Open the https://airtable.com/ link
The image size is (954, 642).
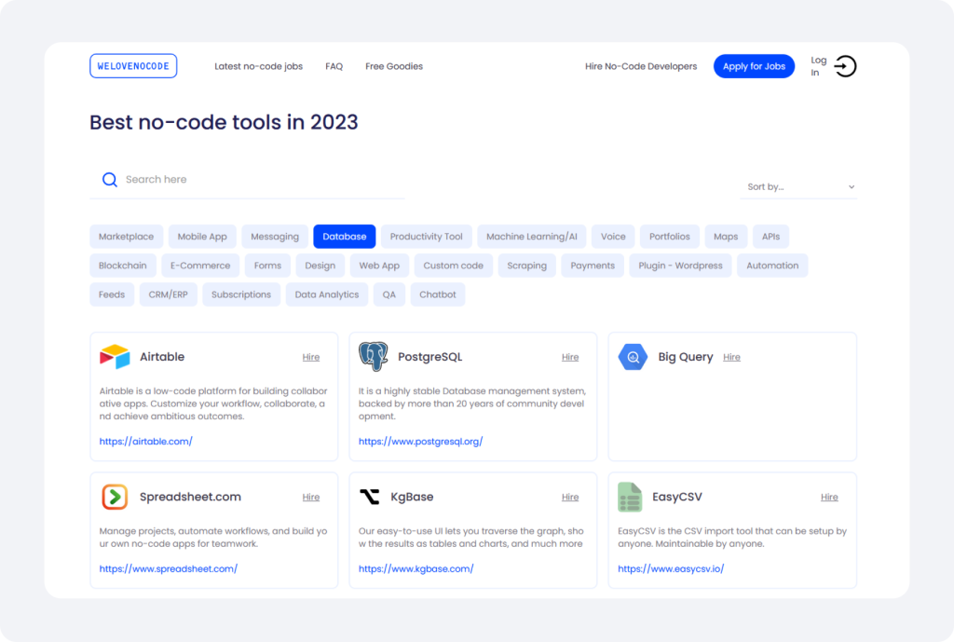tap(146, 441)
